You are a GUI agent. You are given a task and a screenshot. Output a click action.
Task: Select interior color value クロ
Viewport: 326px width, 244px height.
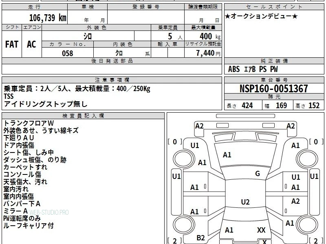pyautogui.click(x=119, y=53)
